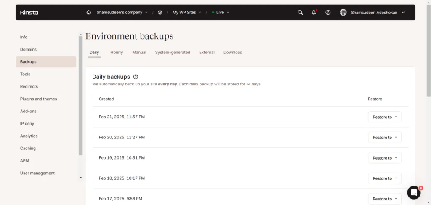Viewport: 431px width, 205px height.
Task: Open Restore to for Feb 19 backup
Action: [385, 158]
